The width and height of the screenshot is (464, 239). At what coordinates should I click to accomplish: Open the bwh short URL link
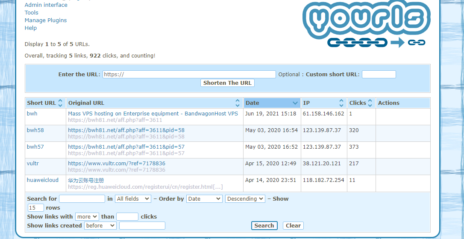tap(32, 113)
